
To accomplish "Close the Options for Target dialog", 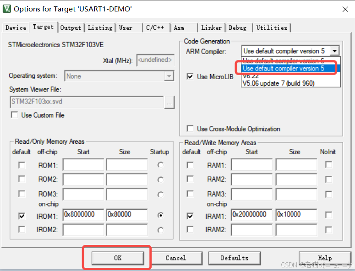I will 345,9.
